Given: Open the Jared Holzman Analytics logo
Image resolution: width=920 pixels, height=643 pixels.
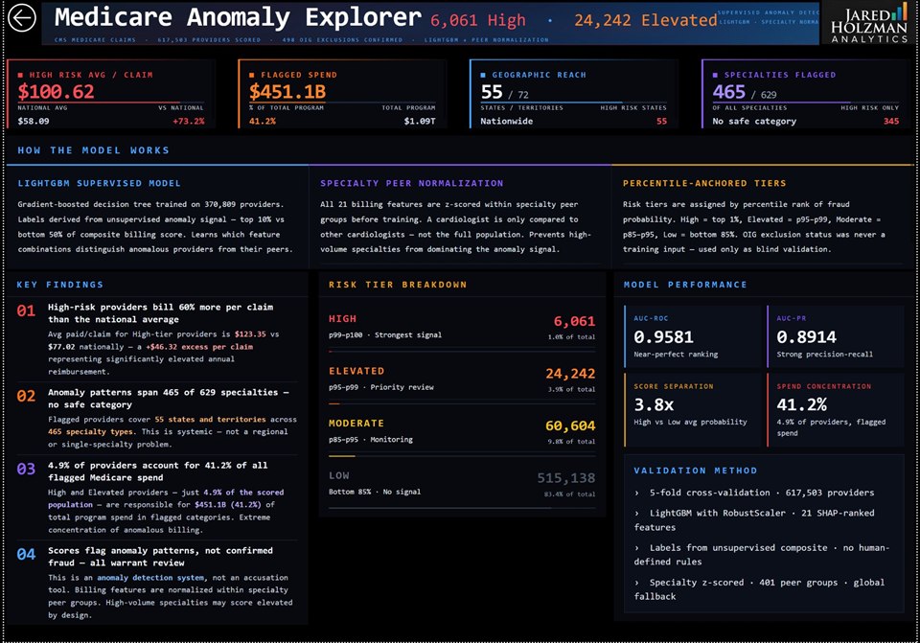Looking at the screenshot, I should (x=868, y=23).
